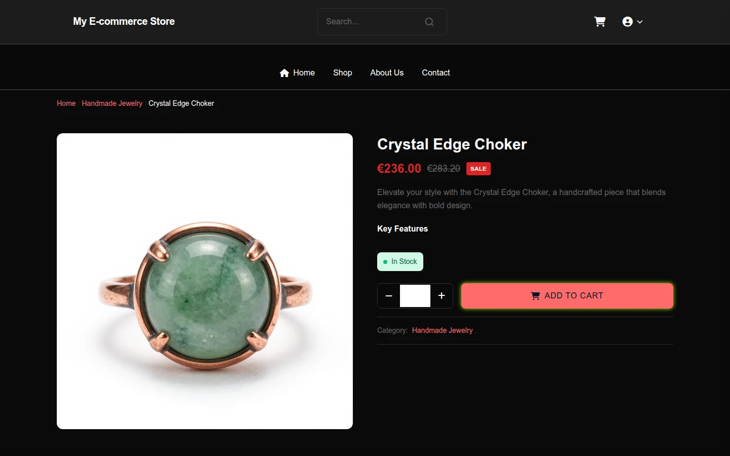This screenshot has width=730, height=456.
Task: Decrease quantity with the minus button
Action: tap(389, 296)
